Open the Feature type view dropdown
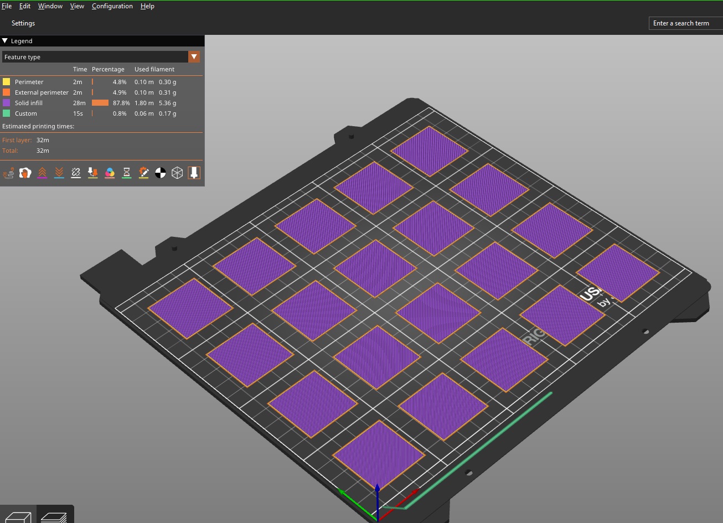723x523 pixels. [194, 56]
